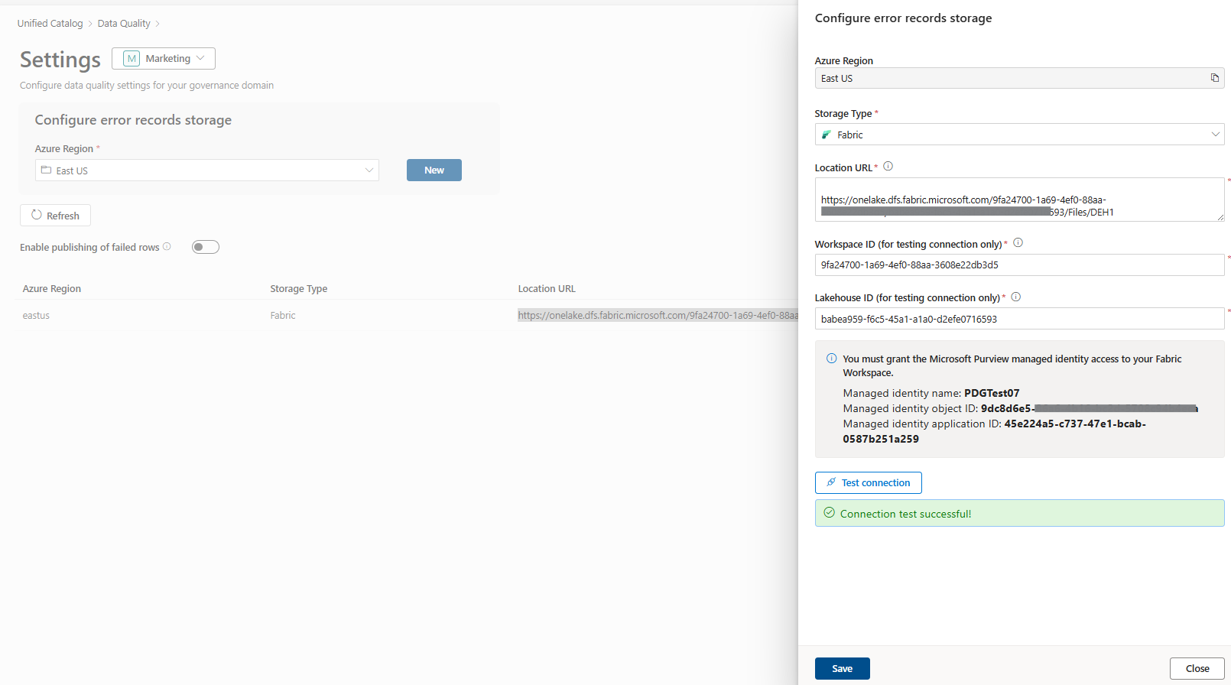The height and width of the screenshot is (685, 1231).
Task: Click the Refresh button
Action: (55, 216)
